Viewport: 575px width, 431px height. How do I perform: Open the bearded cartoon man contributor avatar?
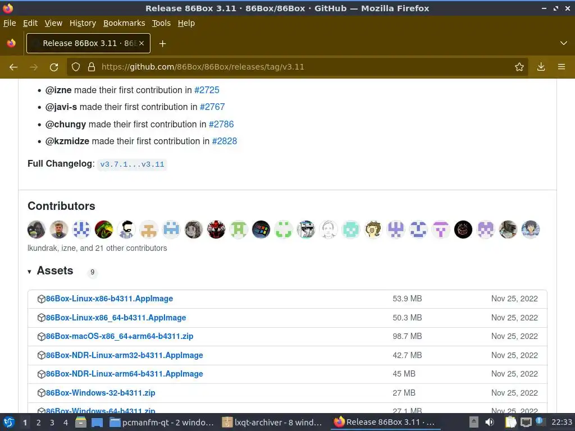126,230
